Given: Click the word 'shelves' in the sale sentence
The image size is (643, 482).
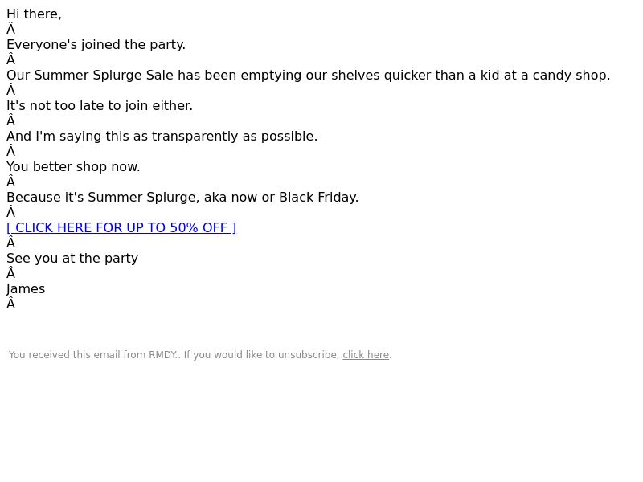Looking at the screenshot, I should point(355,75).
